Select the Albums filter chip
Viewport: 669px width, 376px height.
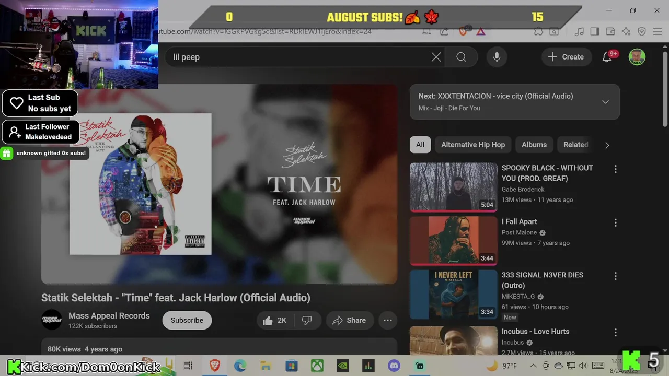click(534, 145)
